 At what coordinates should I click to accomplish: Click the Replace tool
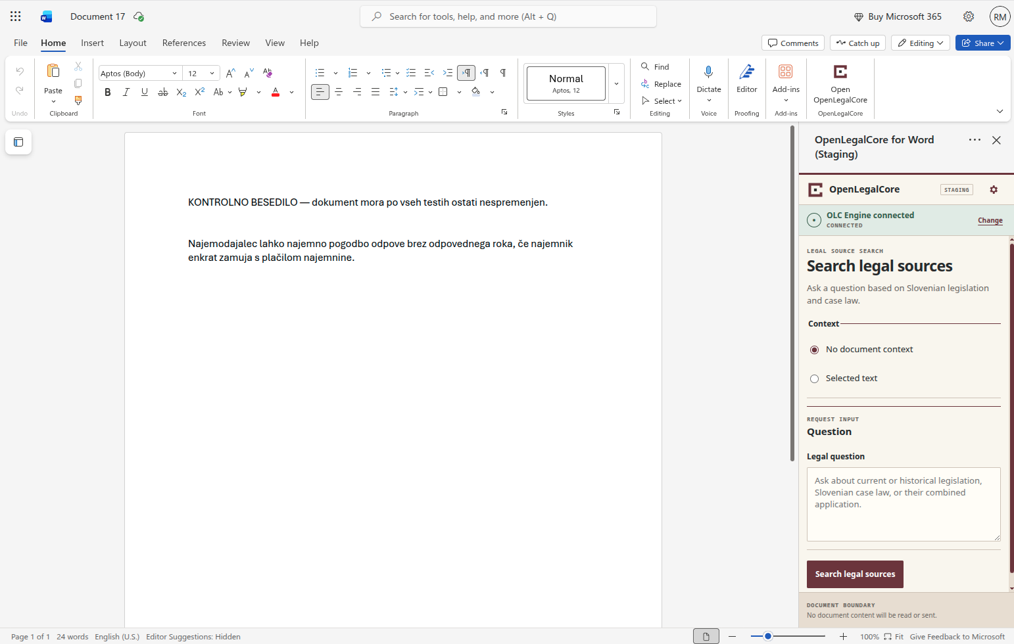click(x=661, y=84)
